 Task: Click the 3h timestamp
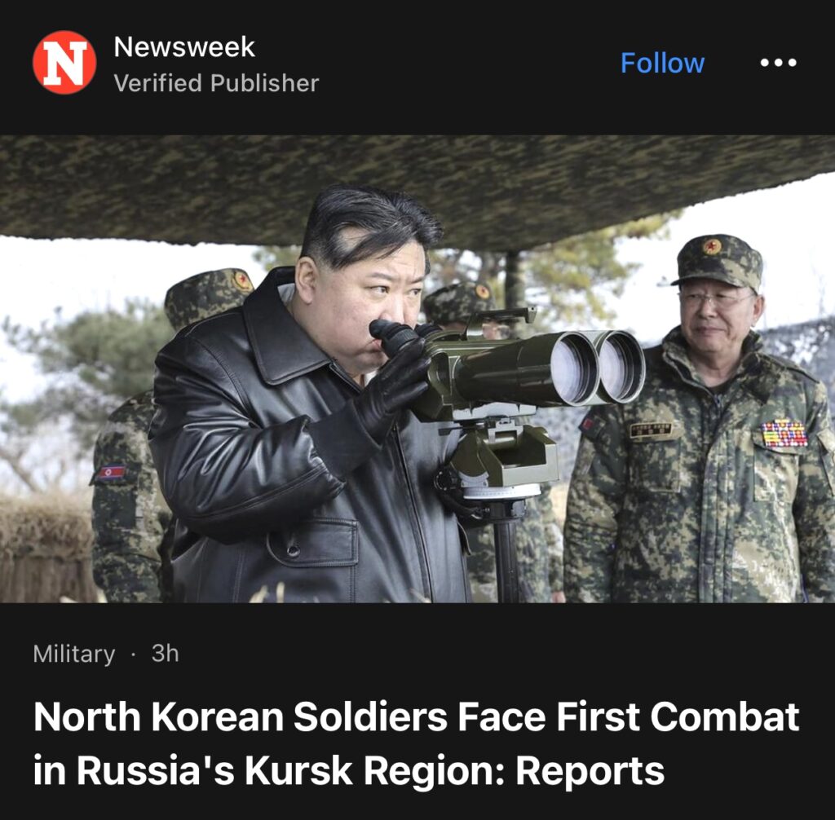point(165,654)
